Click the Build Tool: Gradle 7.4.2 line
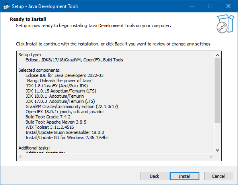Screen dimensions: 238x185 (x=48, y=117)
